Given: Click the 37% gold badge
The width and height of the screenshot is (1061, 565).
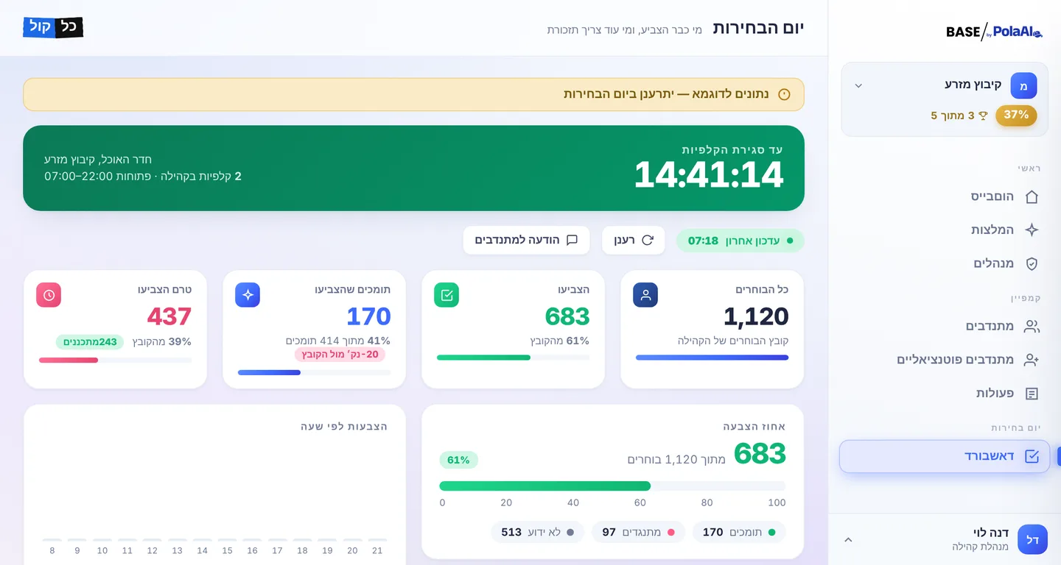Looking at the screenshot, I should pos(1016,116).
